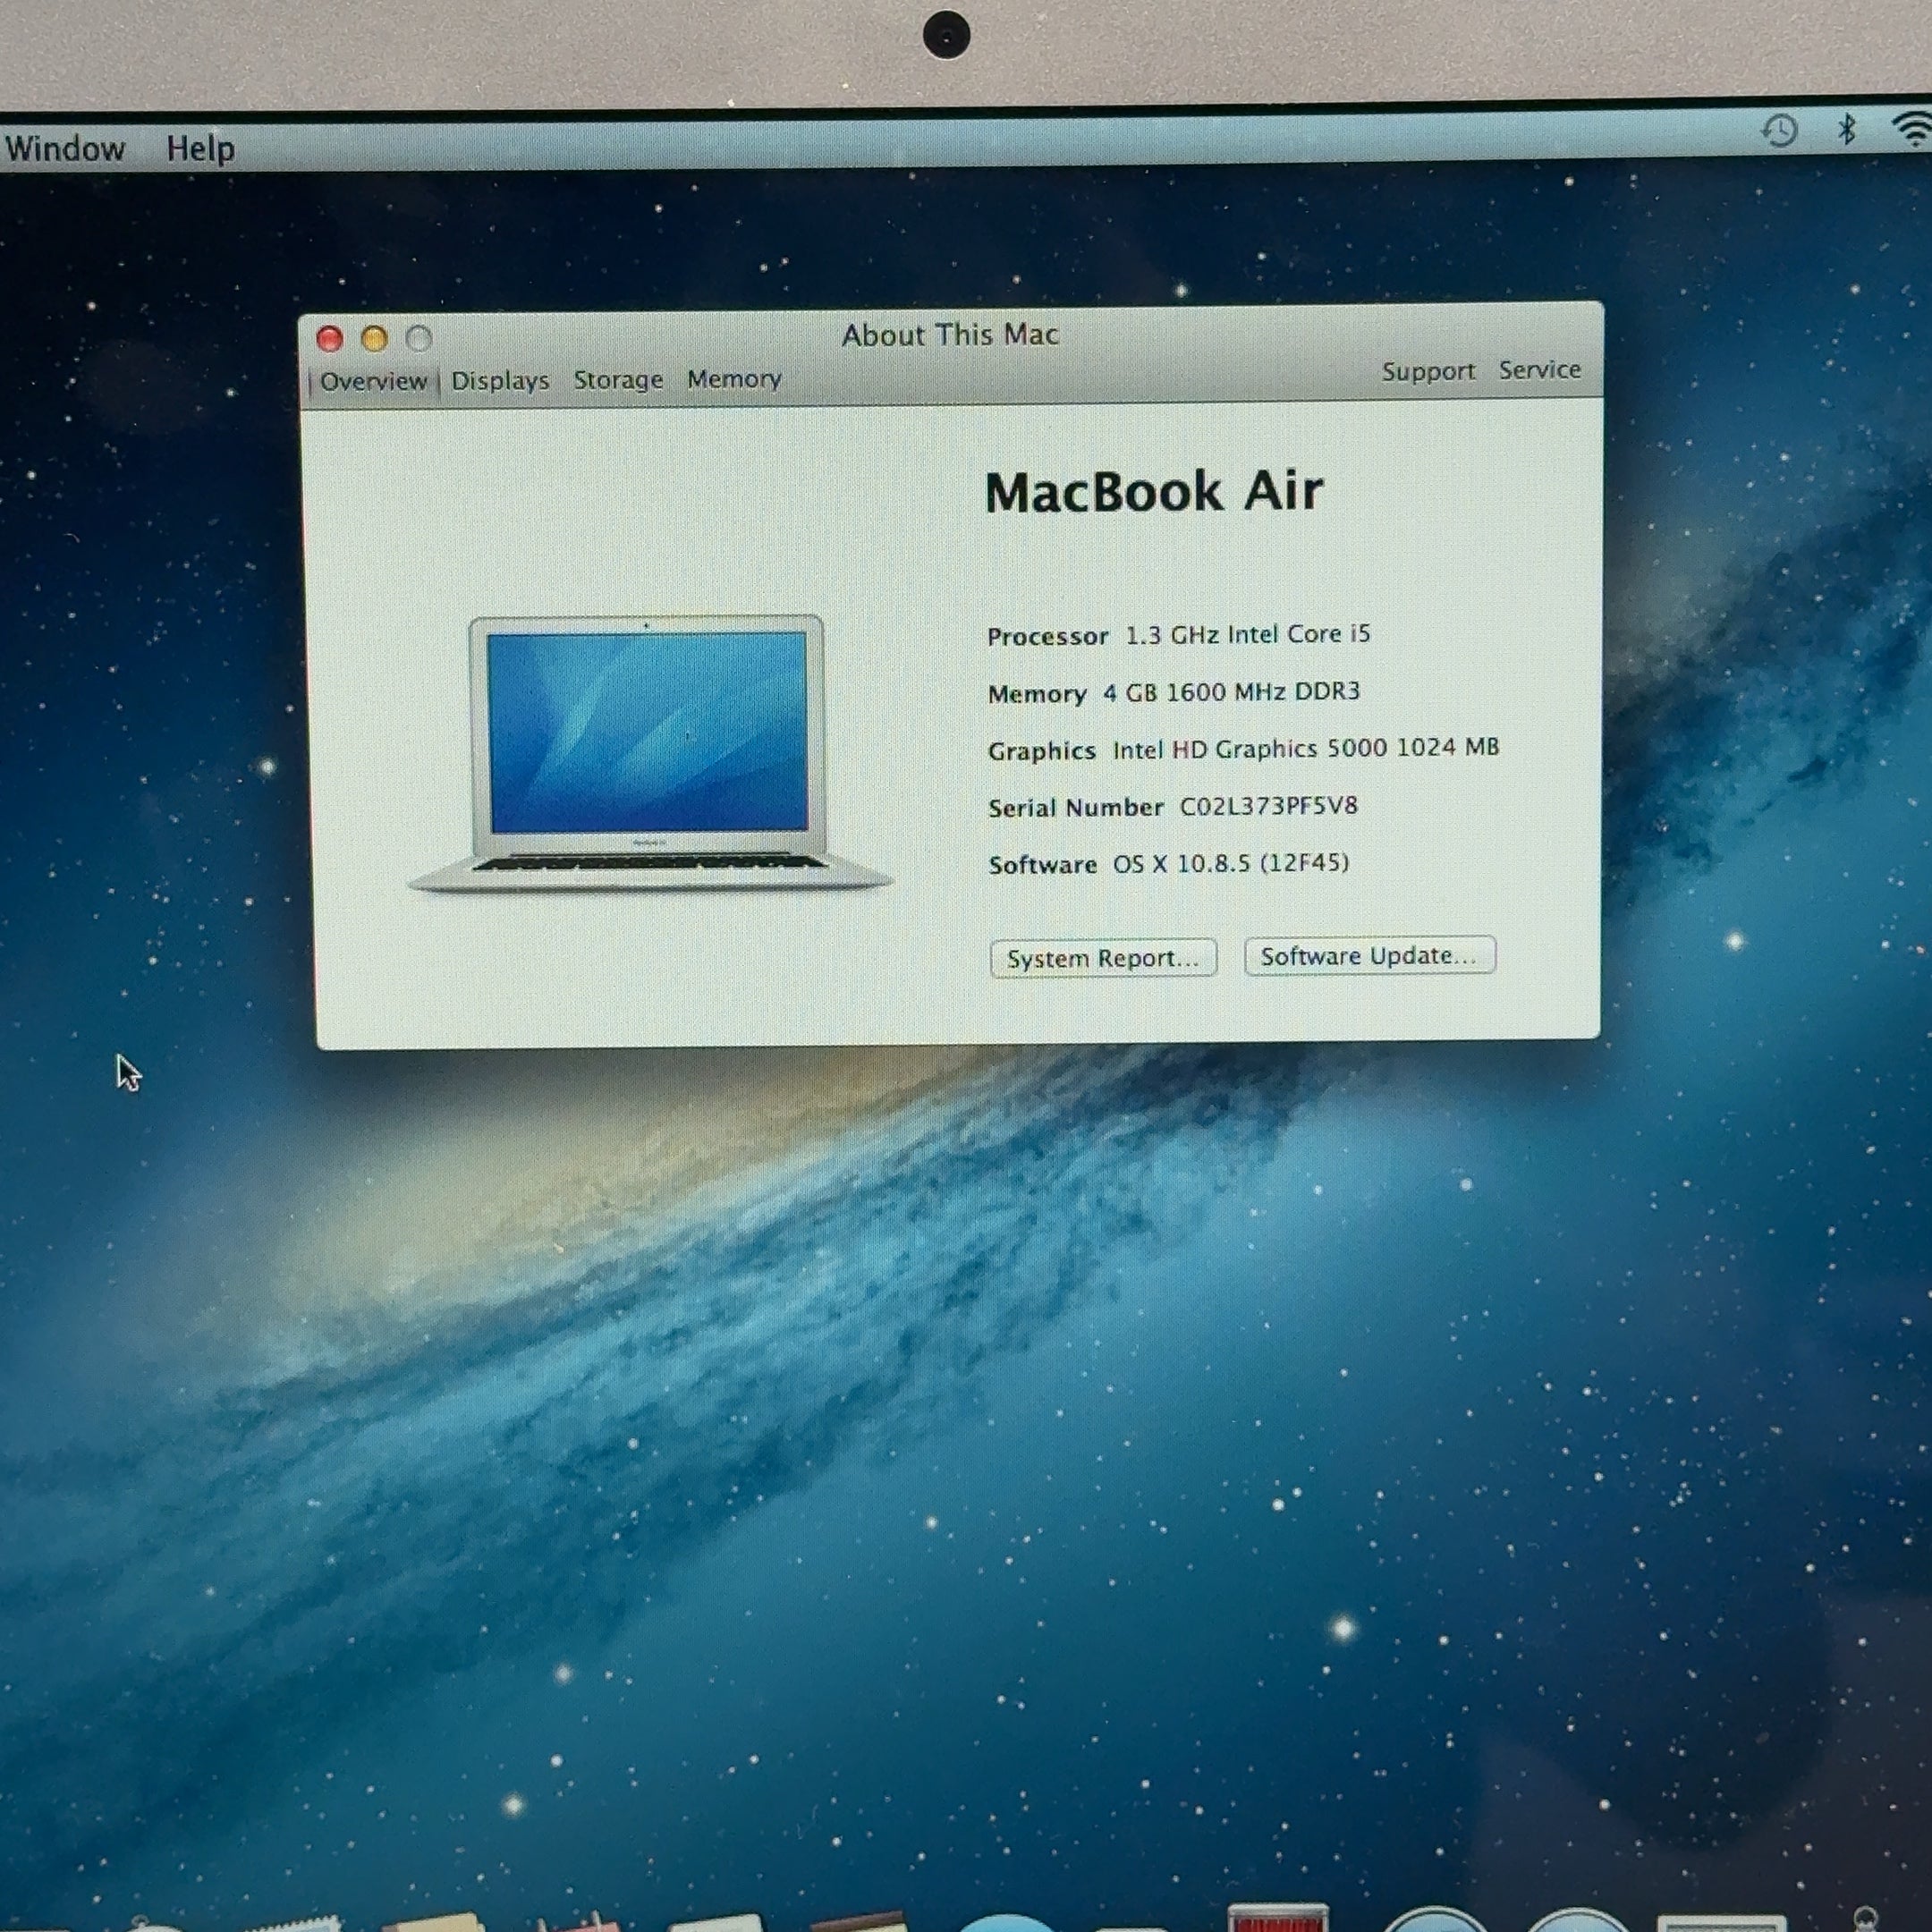Close the About This Mac window
The image size is (1932, 1932).
click(x=330, y=339)
